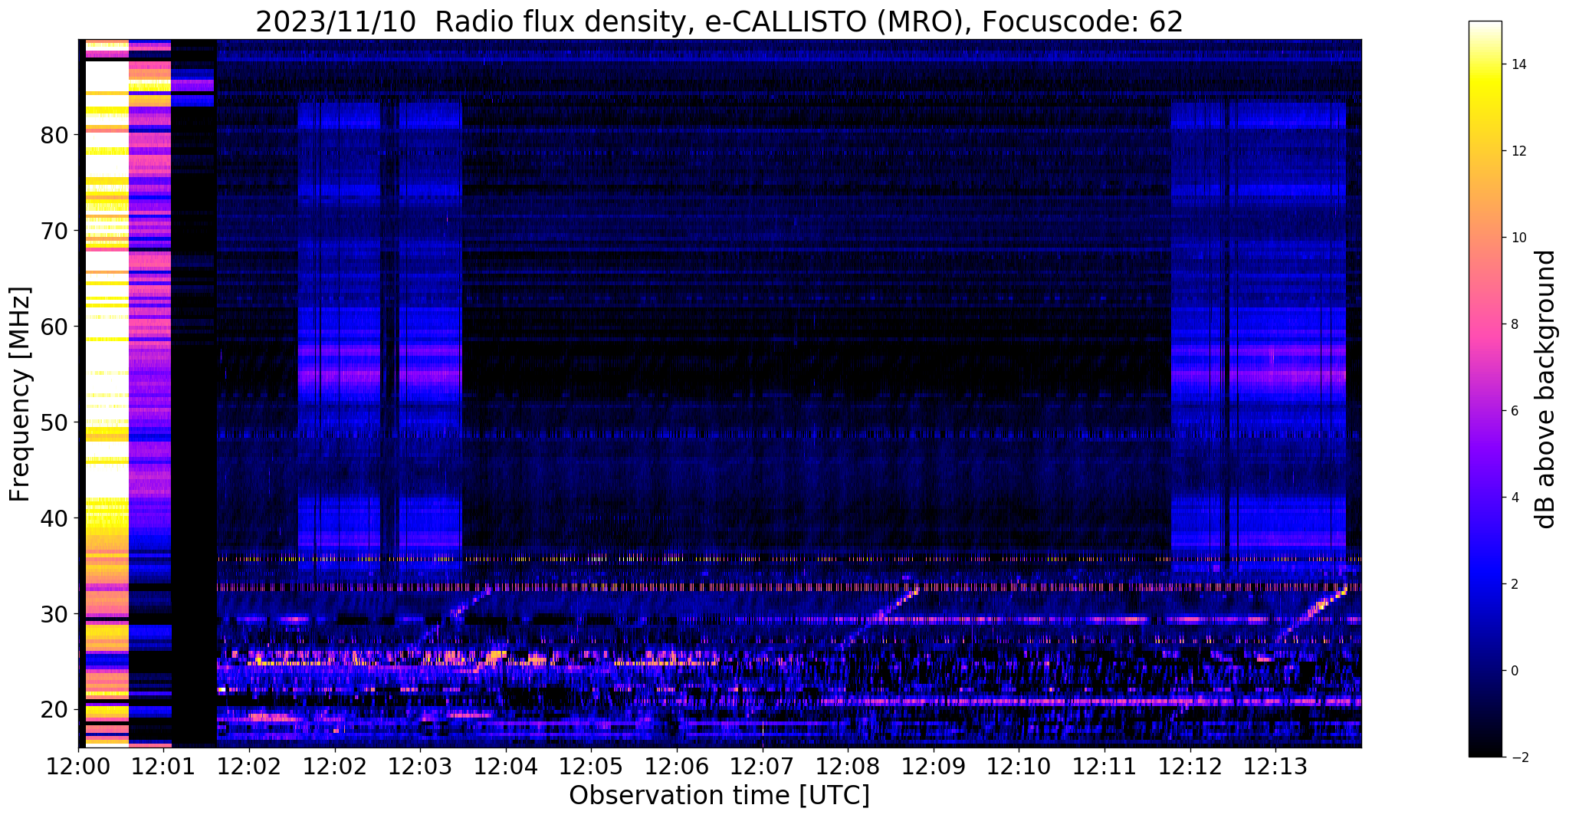
Task: Click the 12:08 time tick label
Action: pos(848,765)
